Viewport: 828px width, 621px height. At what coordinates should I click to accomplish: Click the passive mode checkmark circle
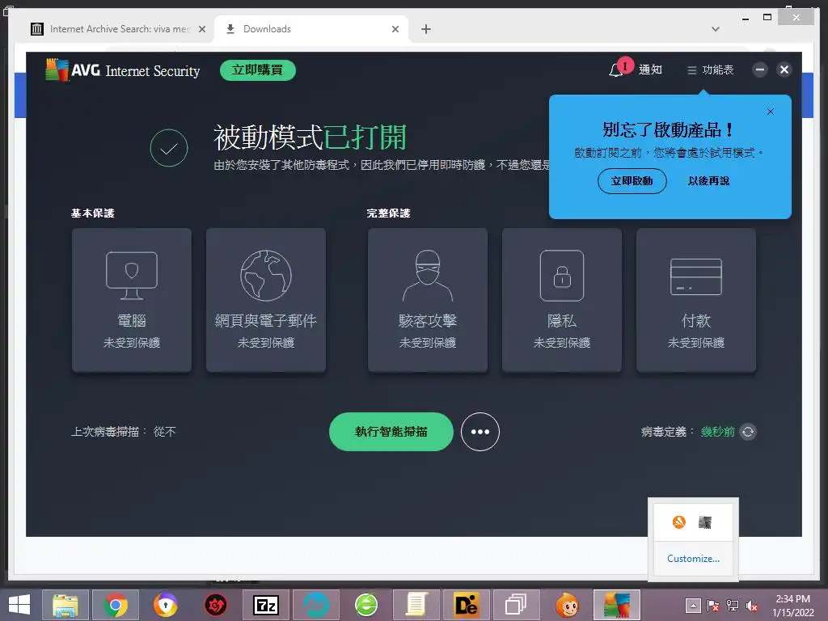point(169,148)
